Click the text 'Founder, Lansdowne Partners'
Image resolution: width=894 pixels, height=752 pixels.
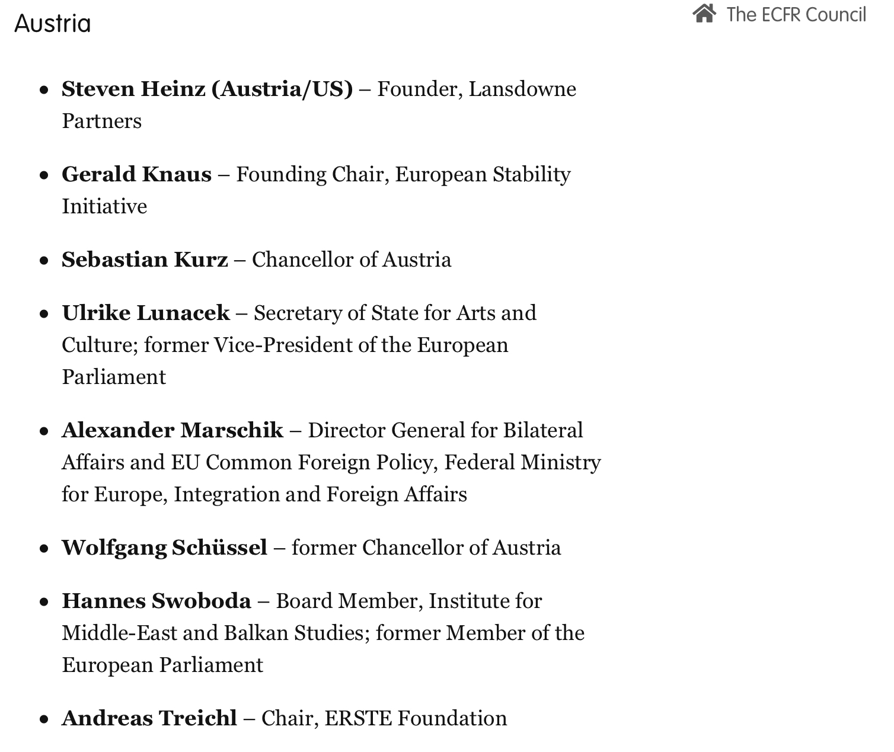[x=477, y=89]
